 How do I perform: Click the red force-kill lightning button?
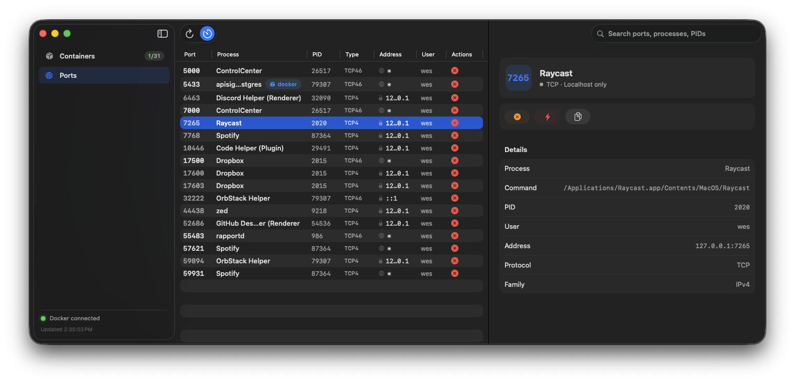[x=547, y=117]
